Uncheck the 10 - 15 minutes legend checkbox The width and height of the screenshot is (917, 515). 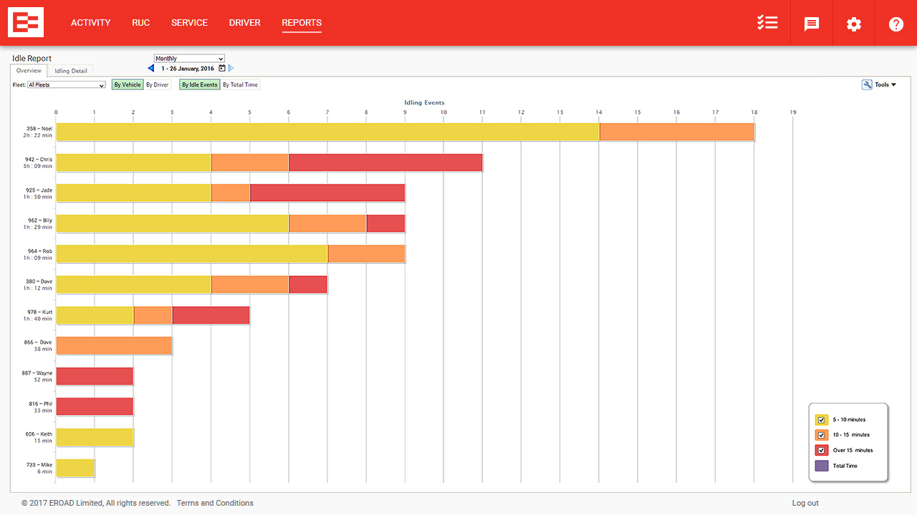point(822,435)
